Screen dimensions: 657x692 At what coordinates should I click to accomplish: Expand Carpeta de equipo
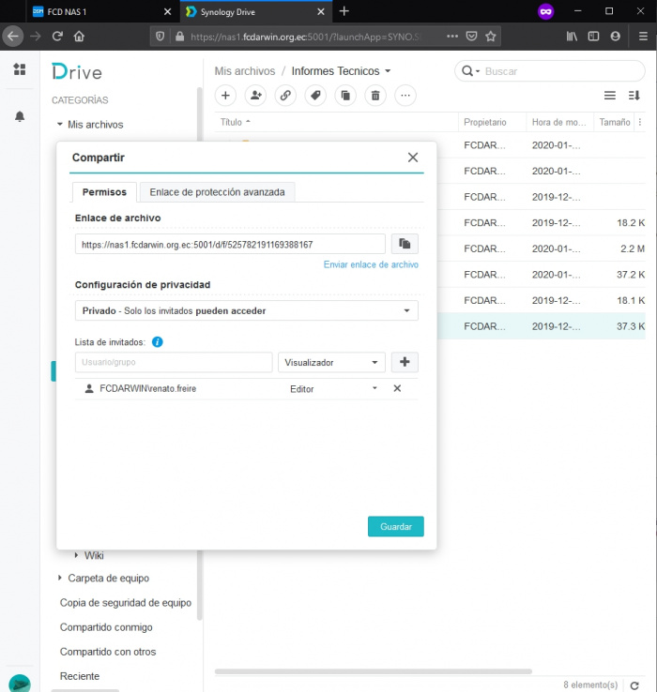pos(60,578)
